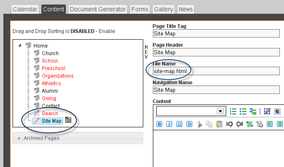
Task: Select the School page in tree
Action: (50, 61)
